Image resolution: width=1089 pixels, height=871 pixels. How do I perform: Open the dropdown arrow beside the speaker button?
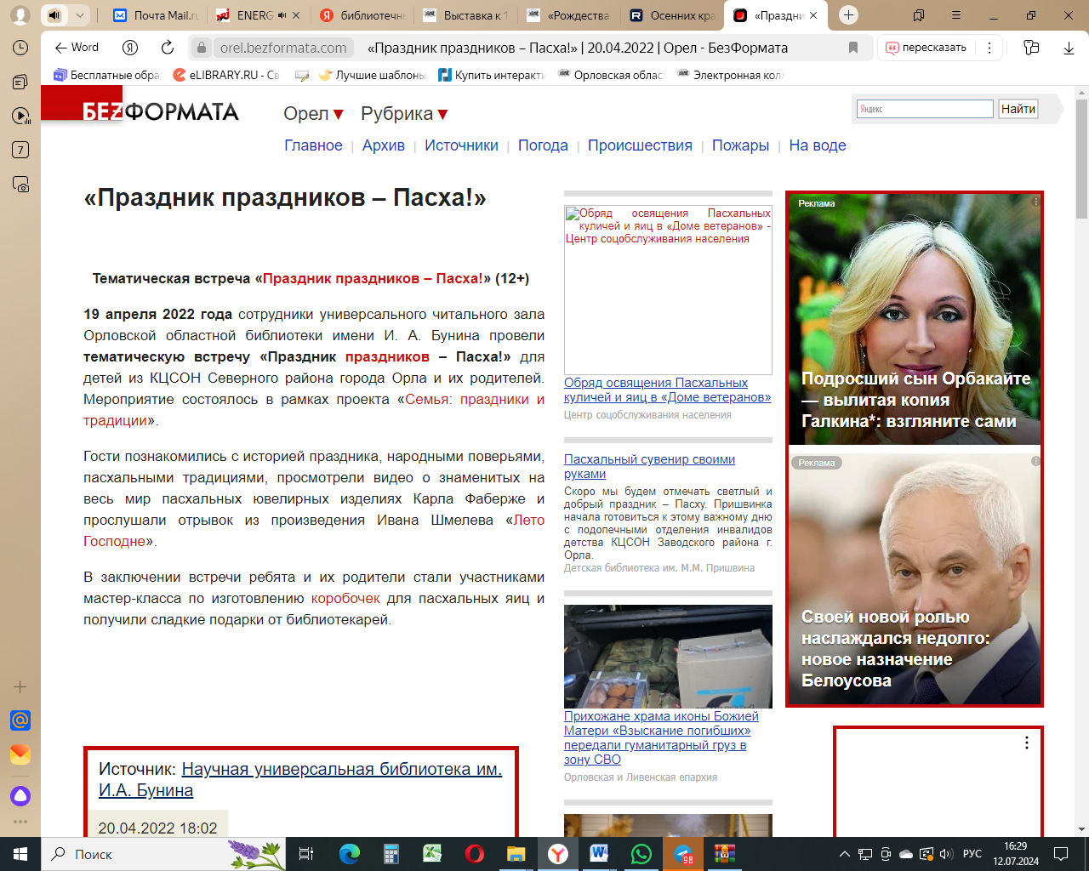coord(79,15)
